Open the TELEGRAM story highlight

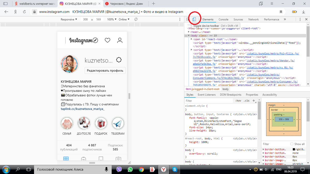pyautogui.click(x=118, y=126)
